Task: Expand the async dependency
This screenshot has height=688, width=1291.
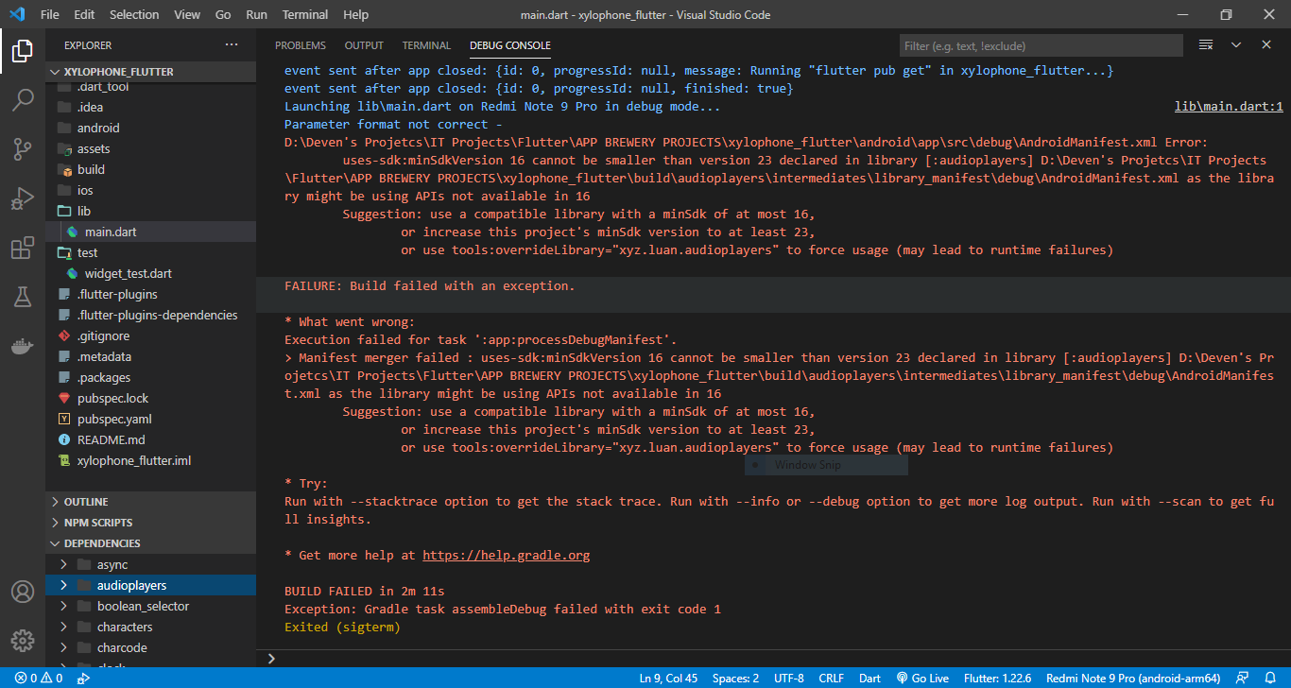Action: (151, 565)
